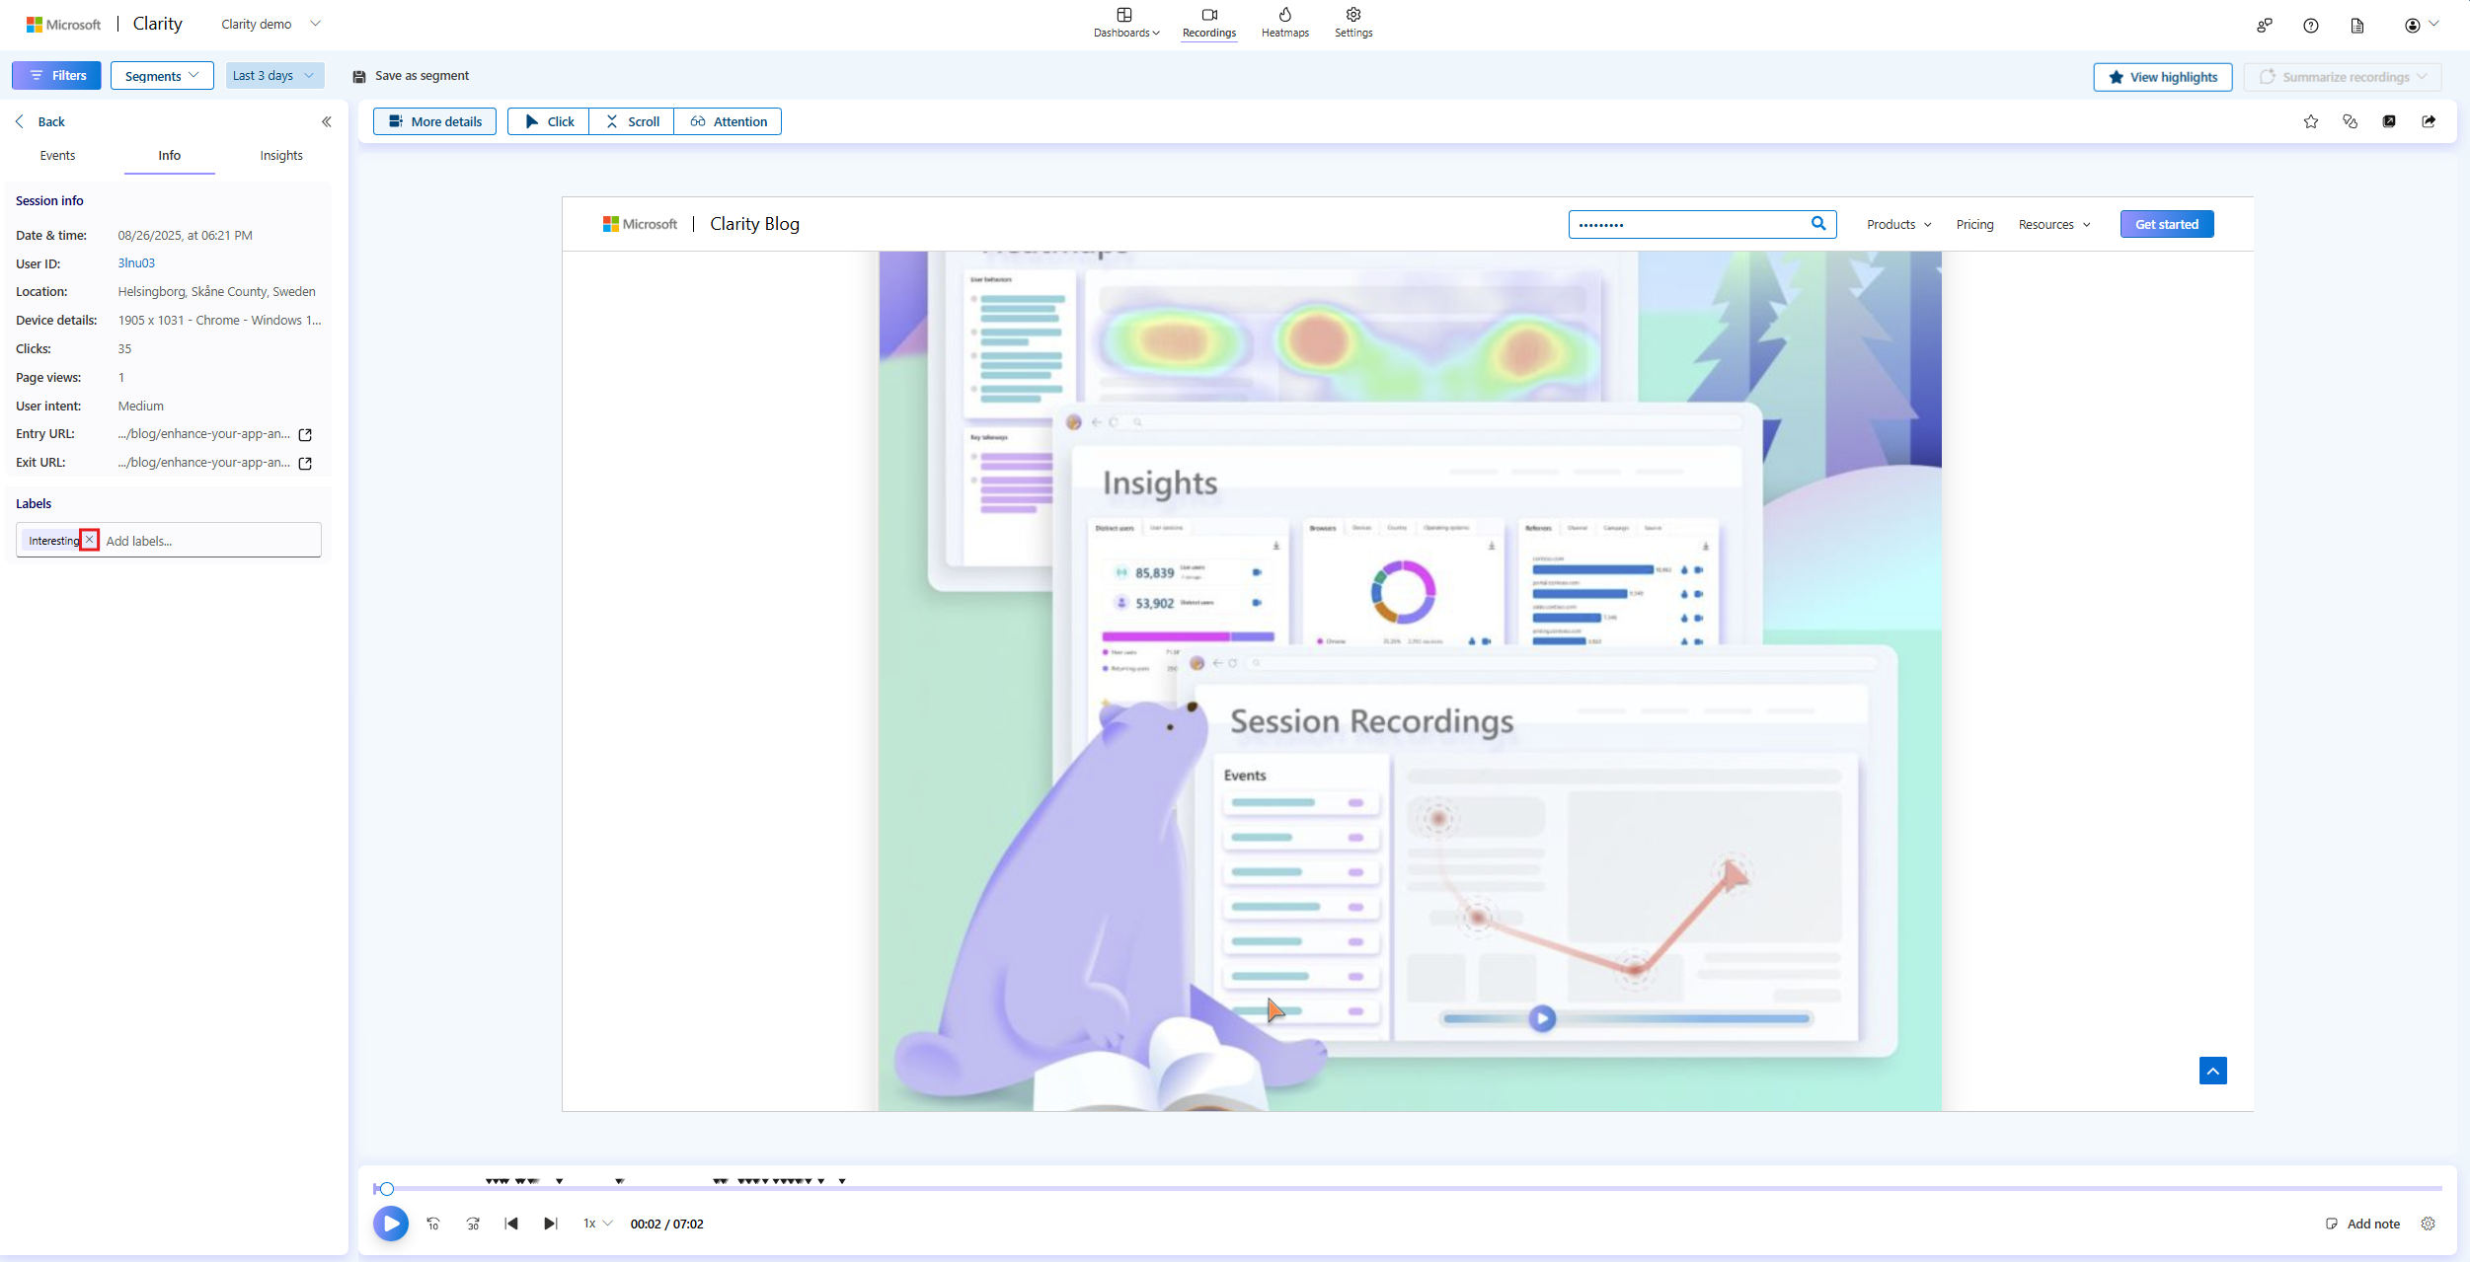The height and width of the screenshot is (1262, 2470).
Task: Expand the blog Products menu
Action: tap(1898, 225)
